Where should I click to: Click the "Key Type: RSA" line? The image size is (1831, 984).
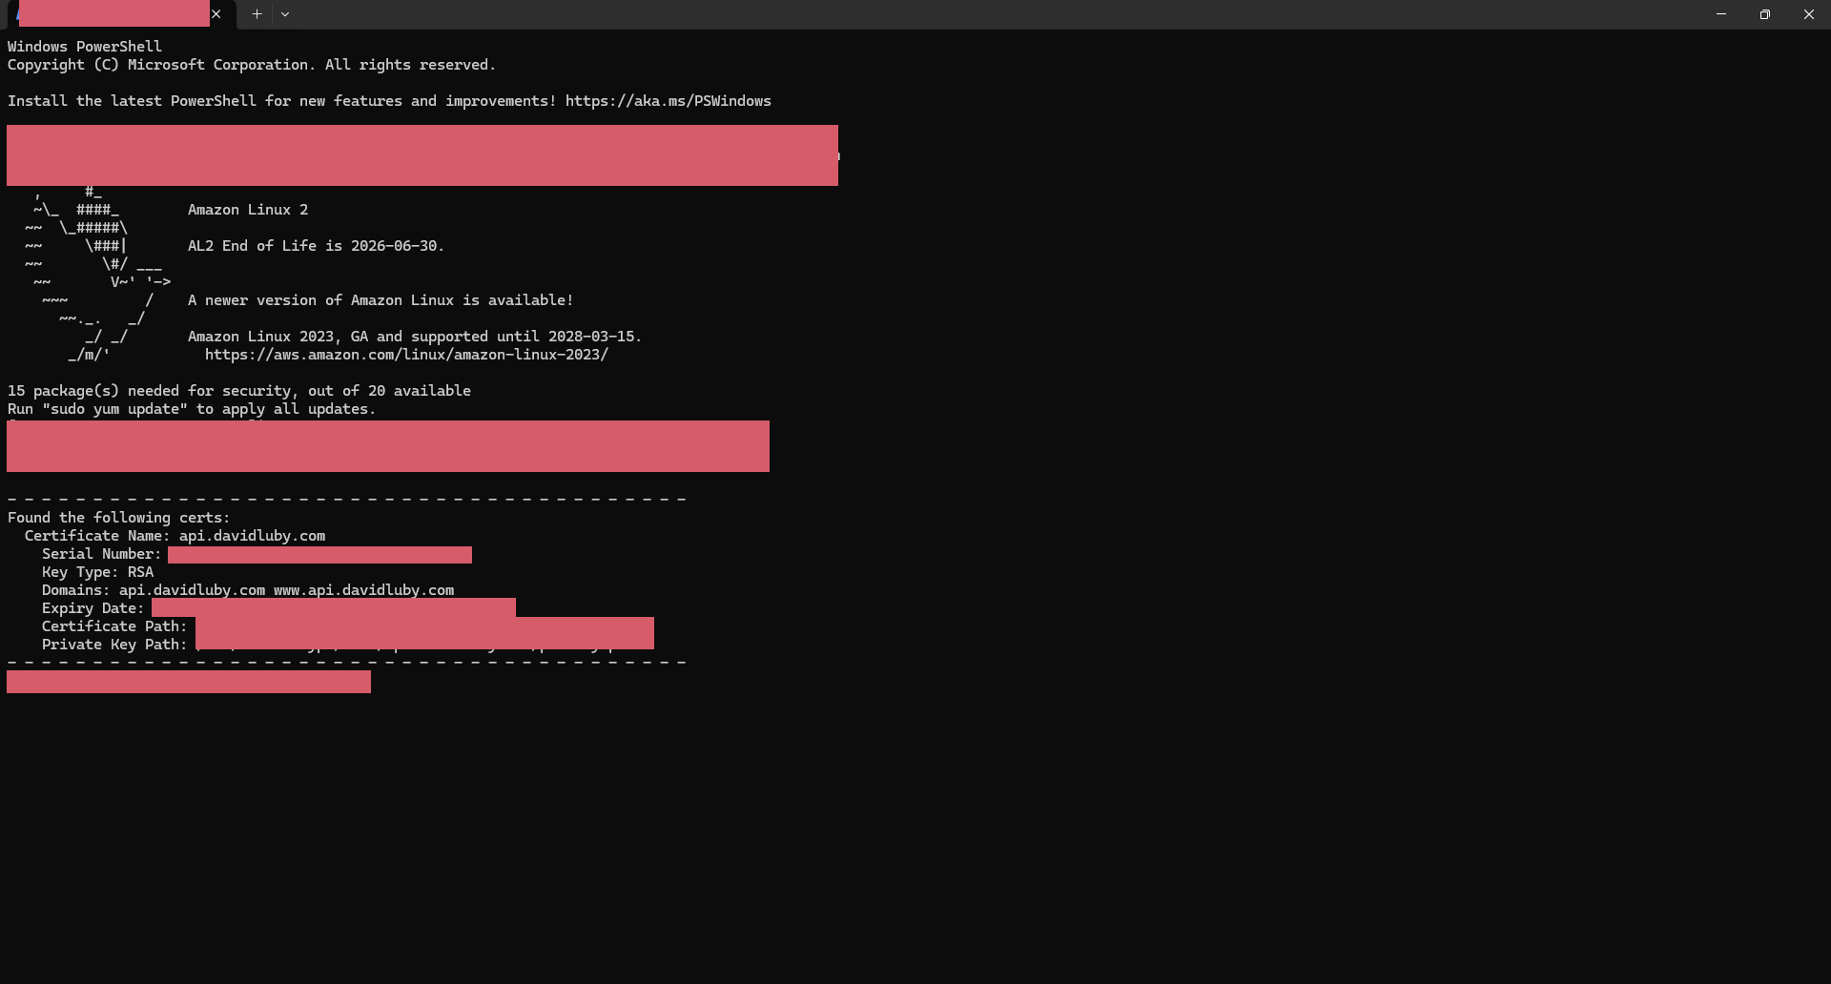click(x=97, y=572)
